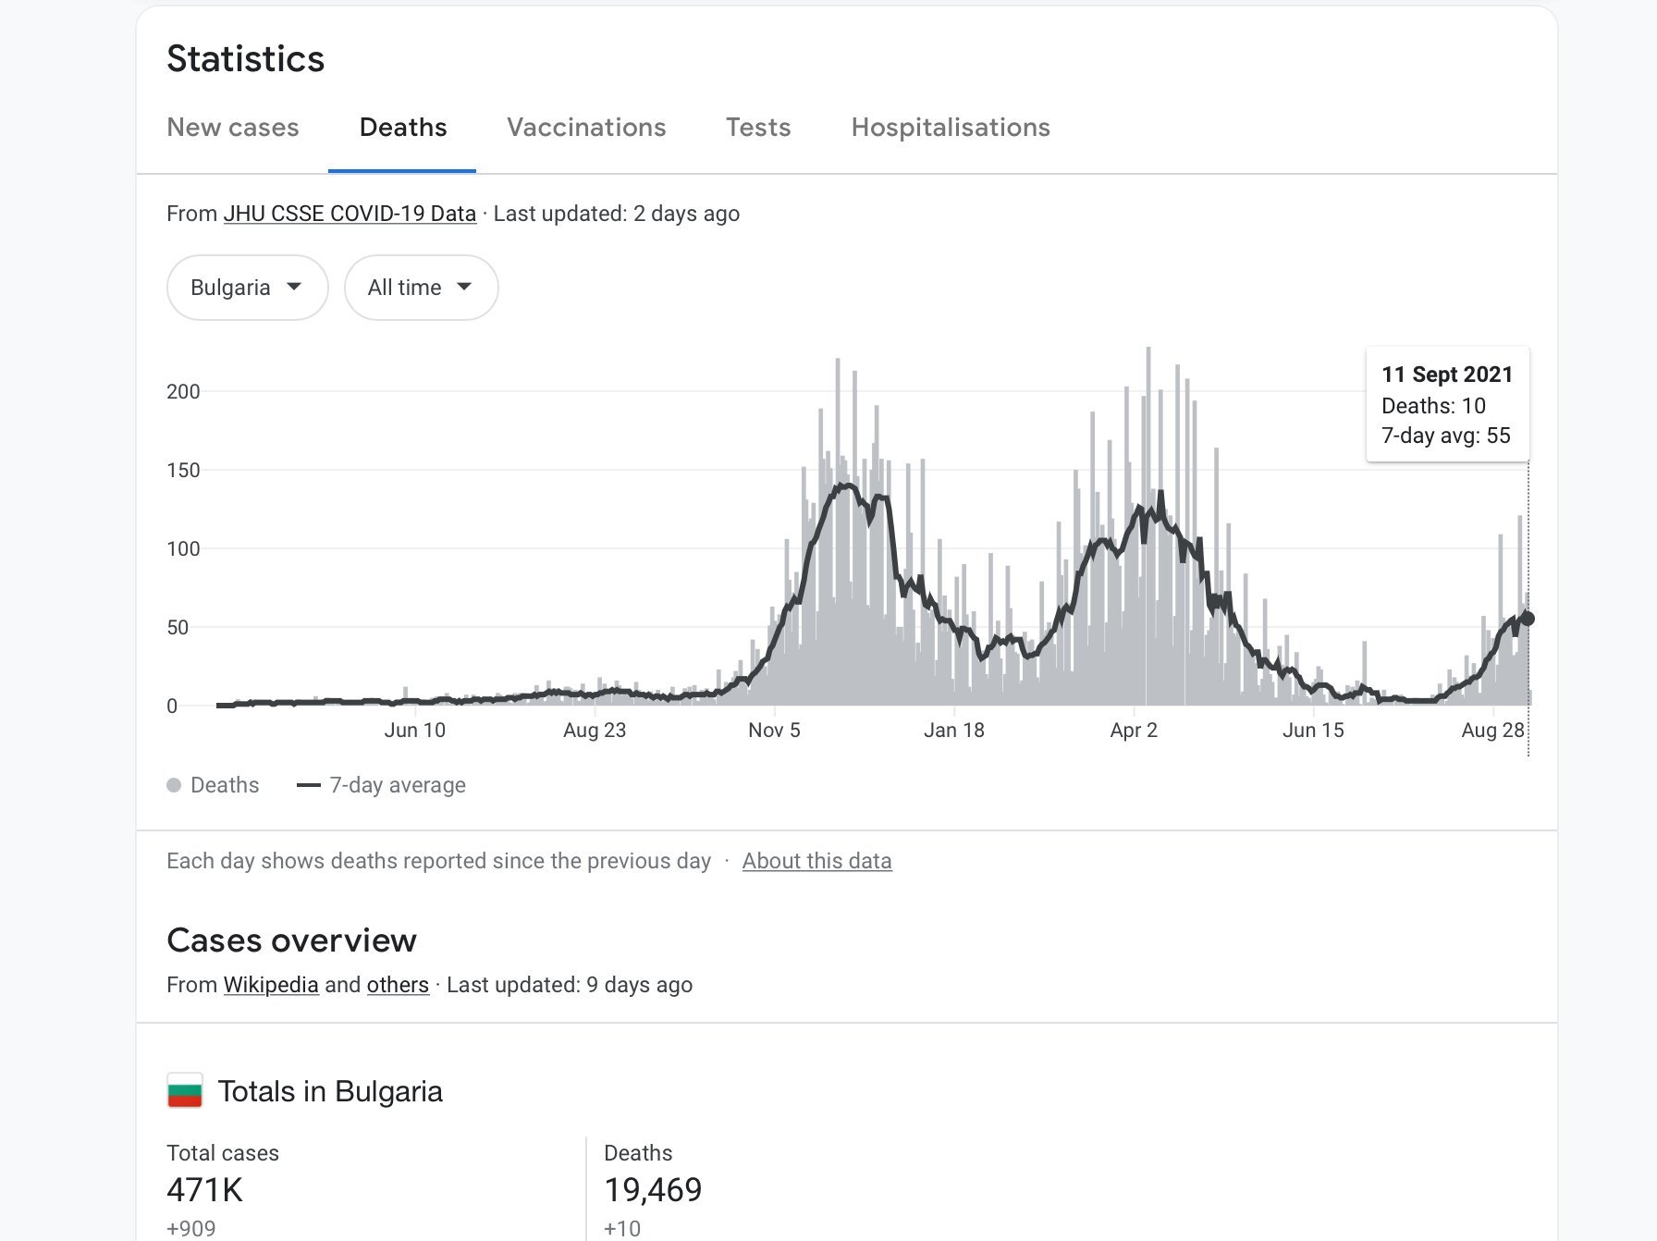Click the arrow in the All time selector
This screenshot has height=1241, width=1657.
(464, 287)
